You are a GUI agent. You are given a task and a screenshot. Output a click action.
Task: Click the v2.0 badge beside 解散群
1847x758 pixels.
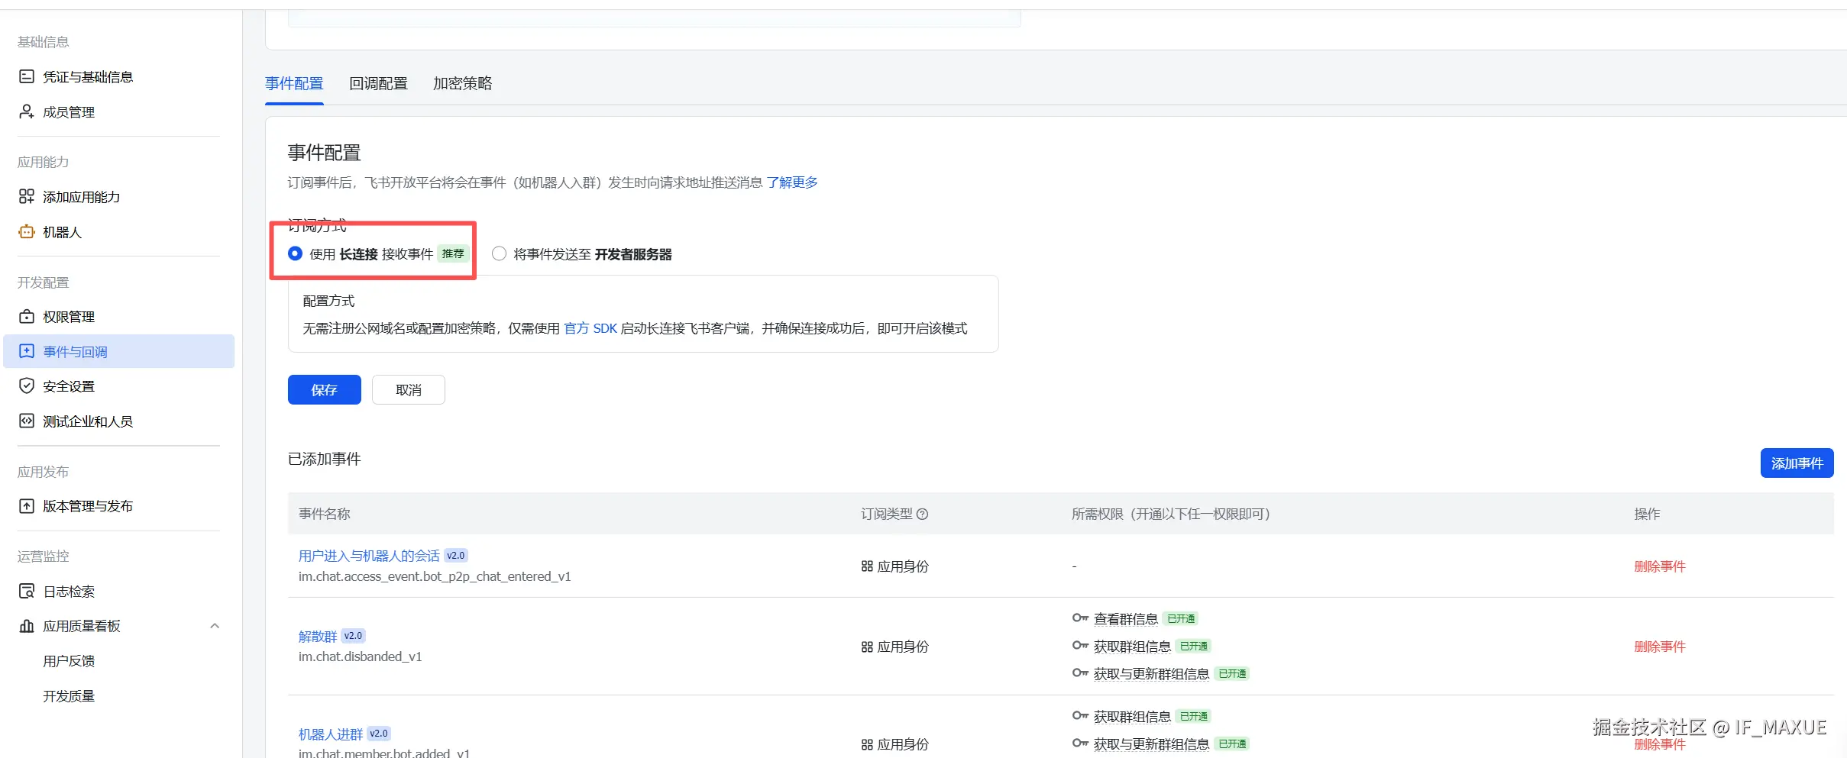click(354, 636)
